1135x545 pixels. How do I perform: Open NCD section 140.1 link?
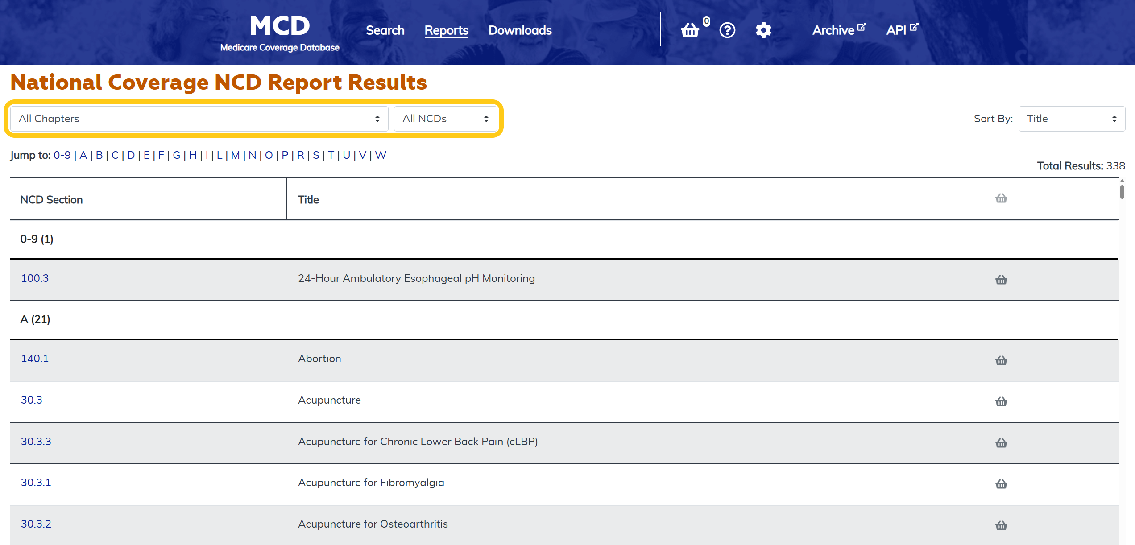click(35, 359)
